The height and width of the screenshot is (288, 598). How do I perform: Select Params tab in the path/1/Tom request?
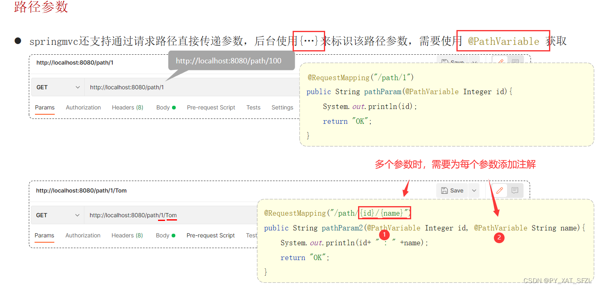[44, 235]
